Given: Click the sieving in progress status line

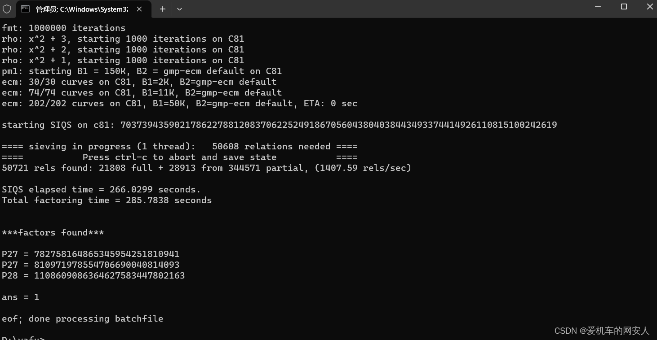Looking at the screenshot, I should click(180, 146).
